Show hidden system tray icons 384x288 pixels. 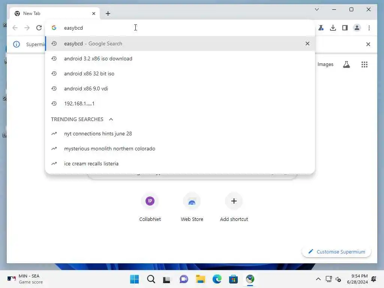(x=318, y=279)
